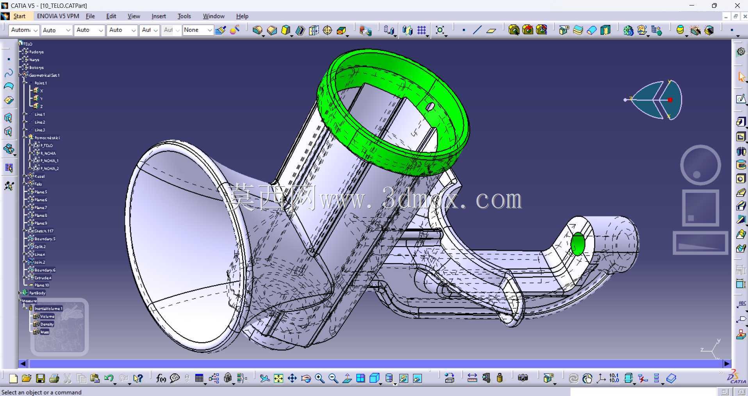Open the Measure Inertia weight tool

pyautogui.click(x=500, y=378)
